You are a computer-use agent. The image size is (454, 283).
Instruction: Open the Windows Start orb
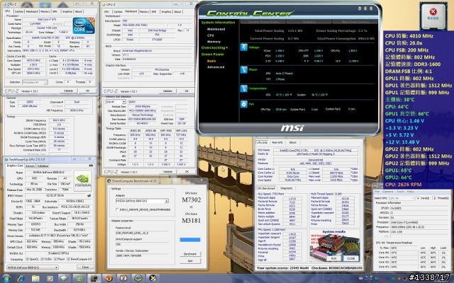[6, 278]
